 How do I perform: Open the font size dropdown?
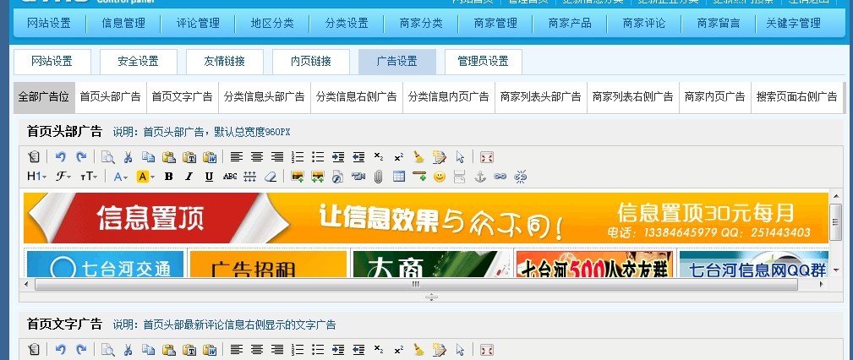pos(89,177)
